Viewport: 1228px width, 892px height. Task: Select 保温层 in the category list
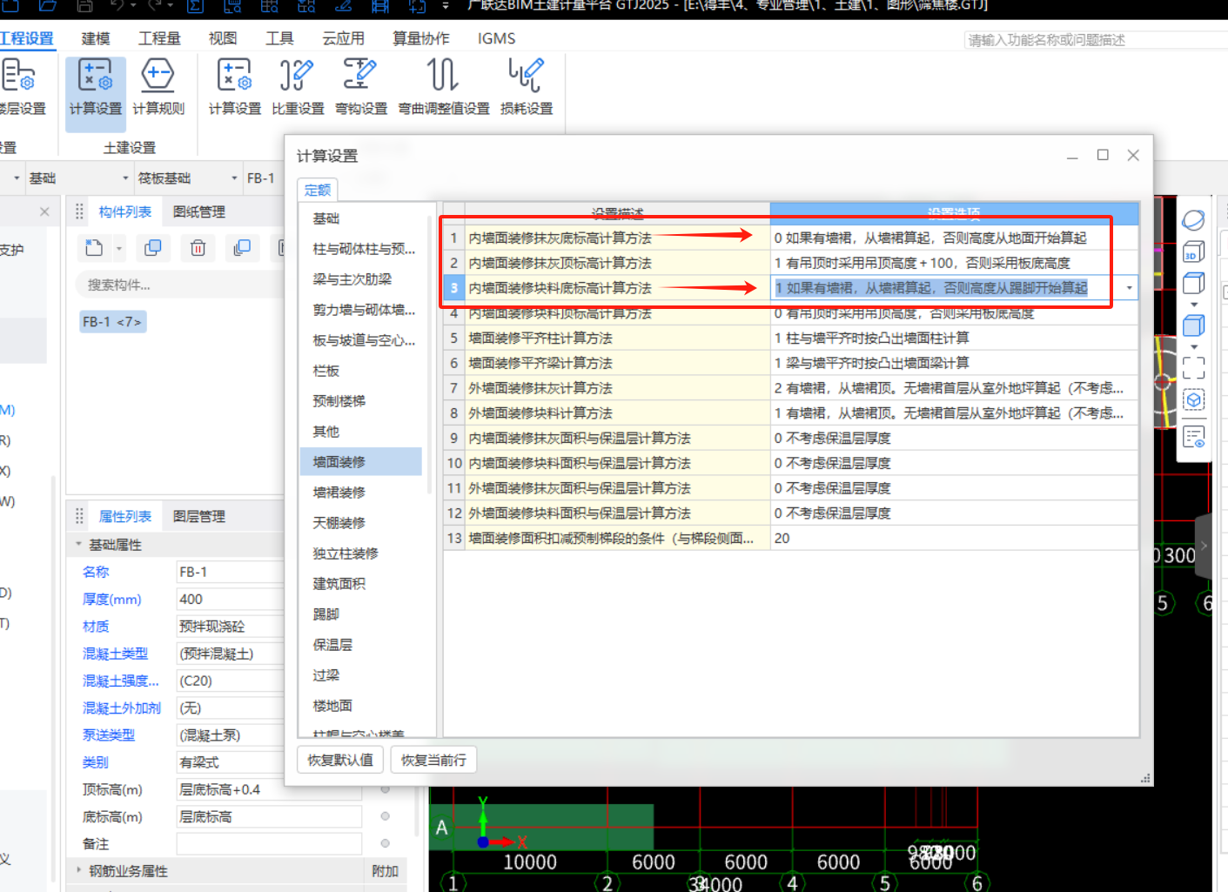[332, 645]
